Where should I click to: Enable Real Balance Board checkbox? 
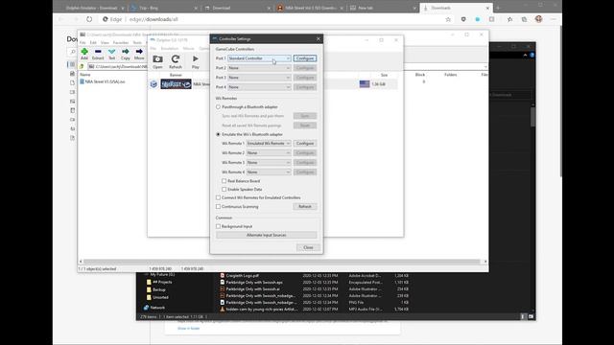pyautogui.click(x=224, y=181)
